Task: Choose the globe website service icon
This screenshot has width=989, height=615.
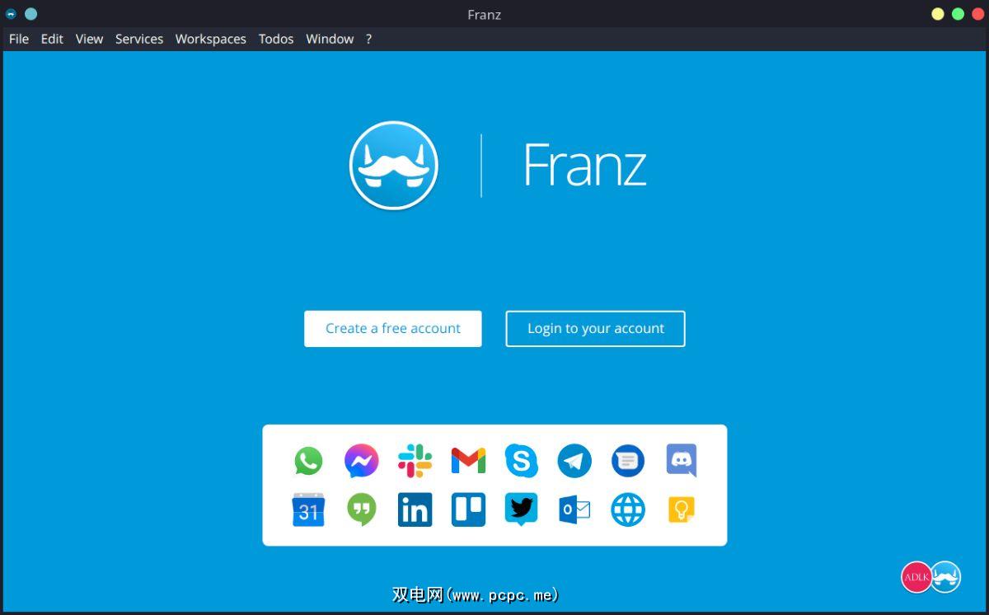Action: (x=628, y=510)
